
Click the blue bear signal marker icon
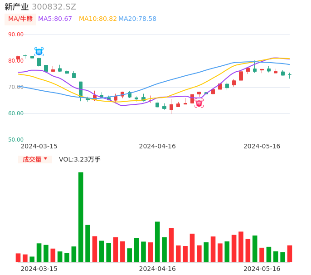39,52
